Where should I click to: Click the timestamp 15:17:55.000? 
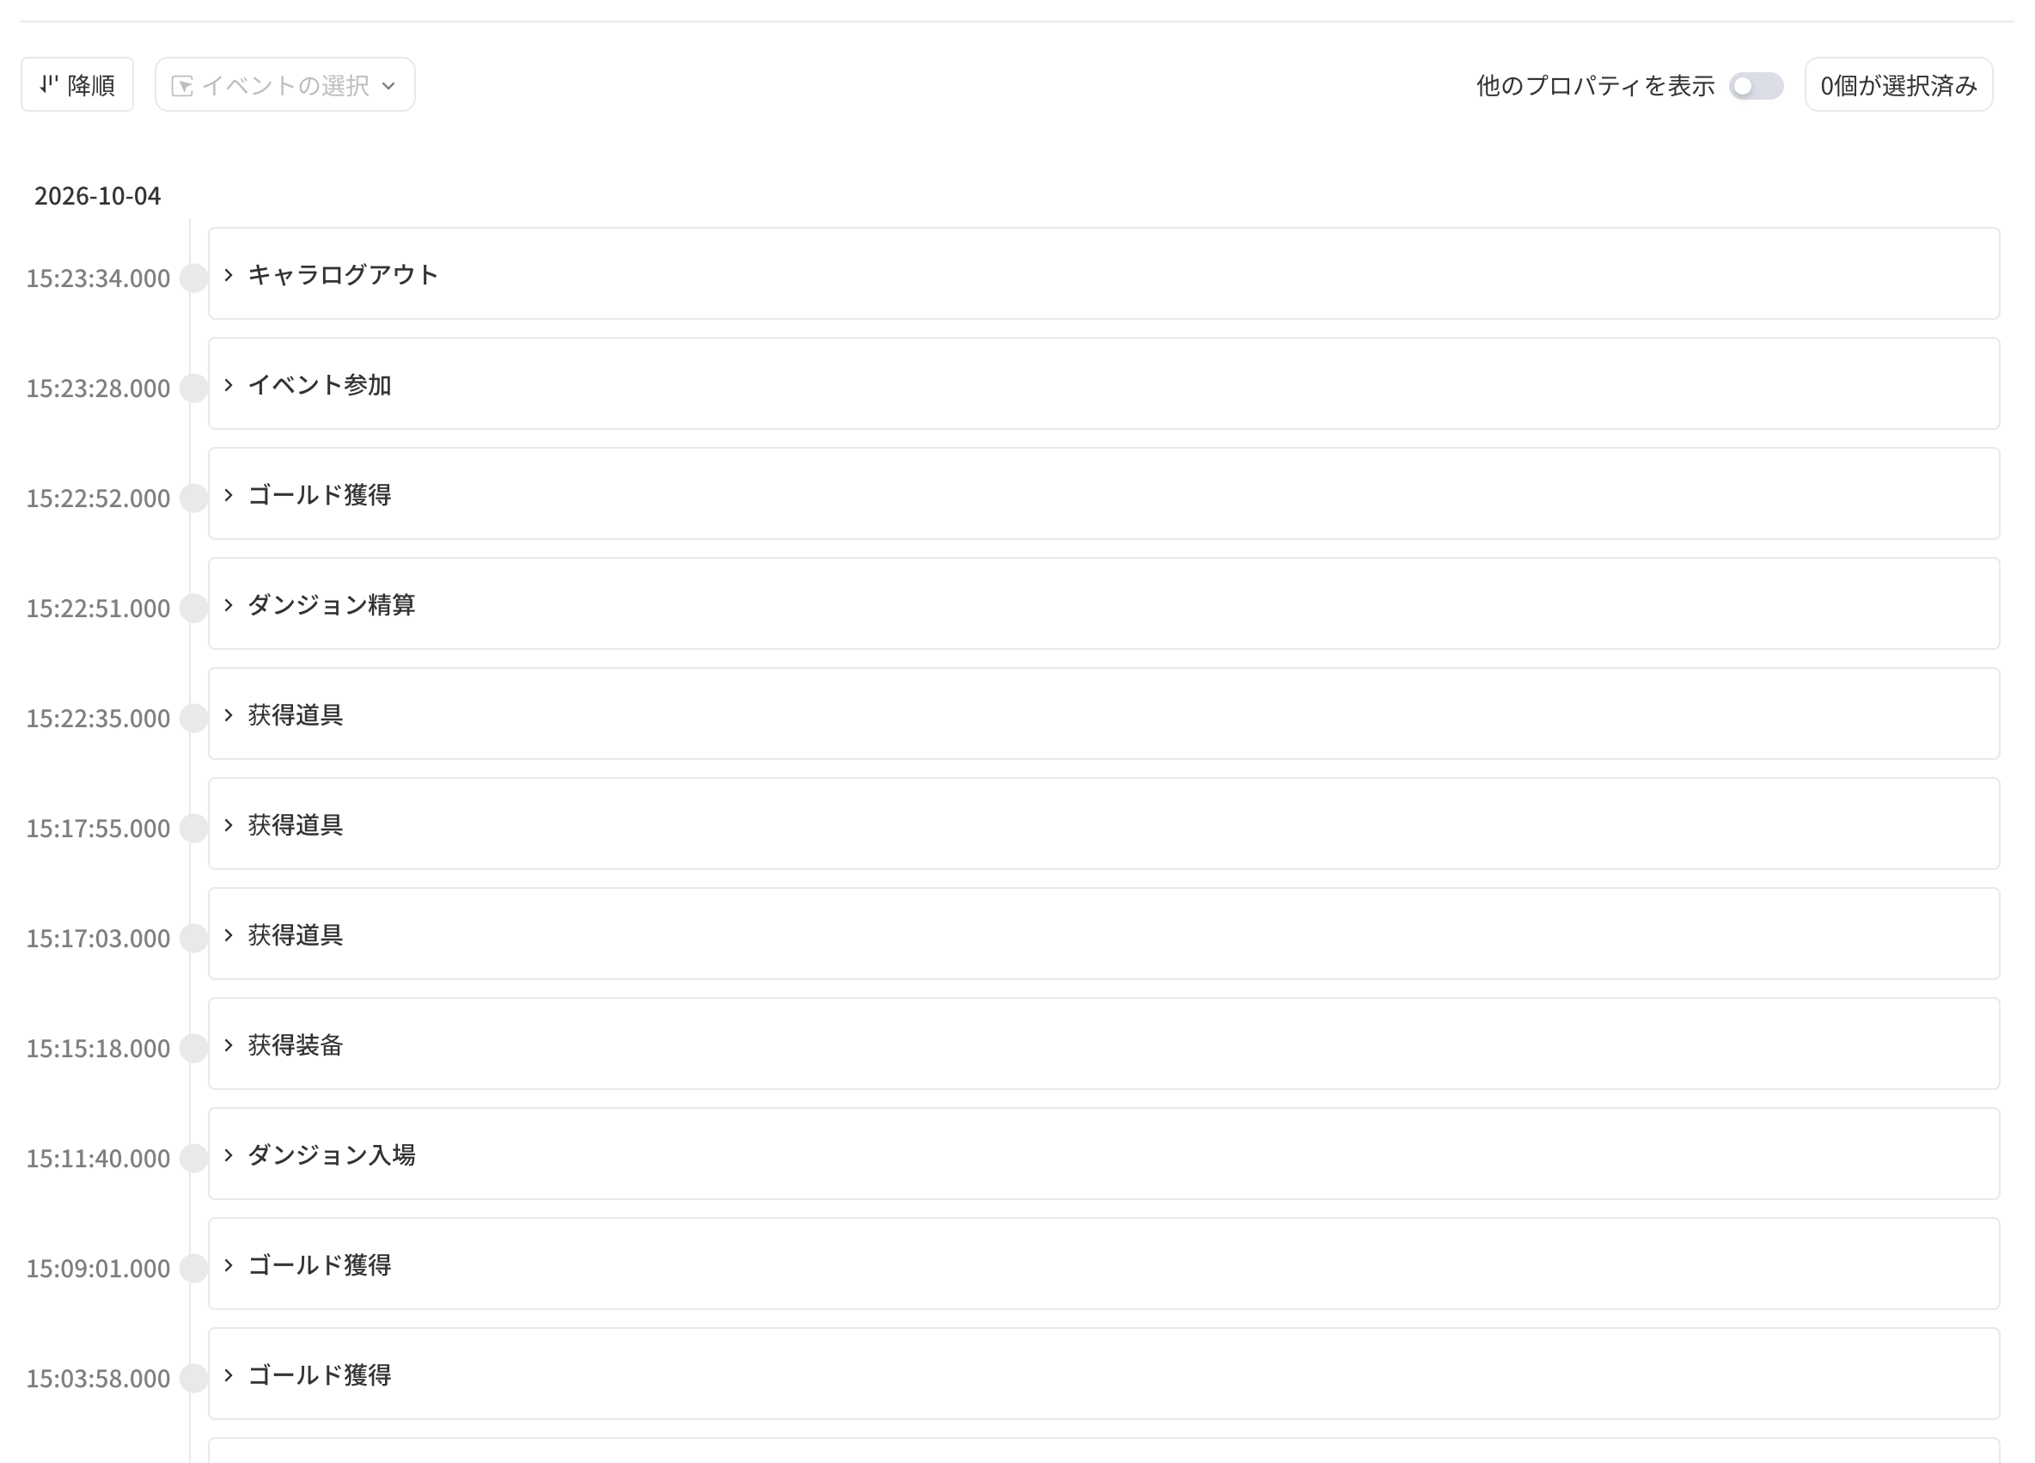click(x=98, y=828)
